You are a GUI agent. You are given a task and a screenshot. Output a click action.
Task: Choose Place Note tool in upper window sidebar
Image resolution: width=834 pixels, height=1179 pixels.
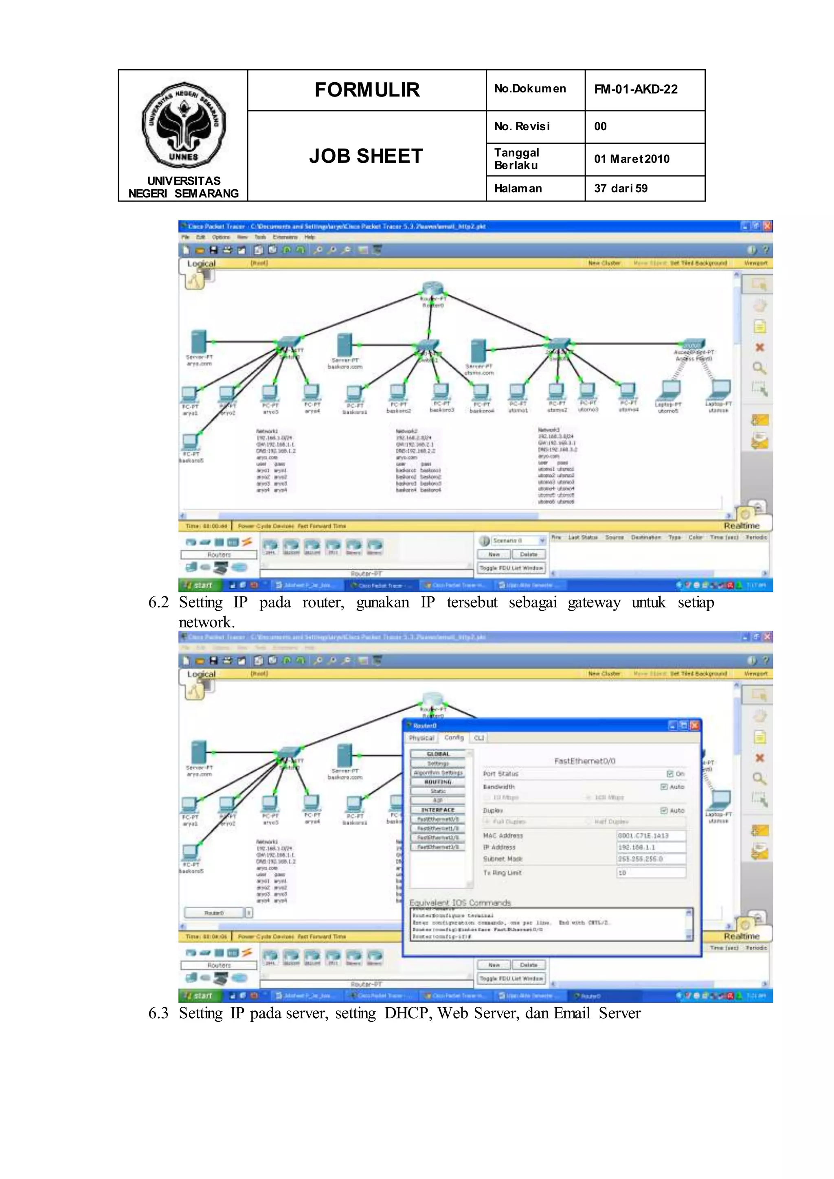point(759,327)
